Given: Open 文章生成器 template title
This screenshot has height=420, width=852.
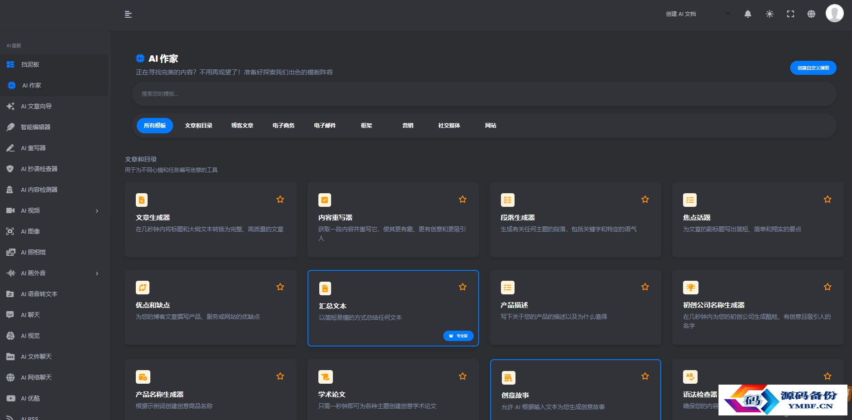Looking at the screenshot, I should 153,218.
